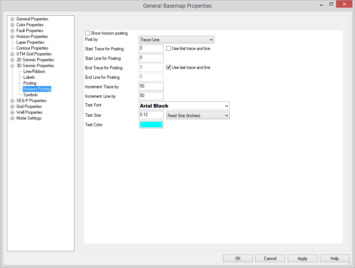This screenshot has width=355, height=268.
Task: Expand the Well Properties tree node
Action: tap(12, 112)
